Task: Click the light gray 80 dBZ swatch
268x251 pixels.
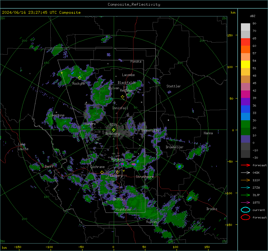Action: (245, 27)
